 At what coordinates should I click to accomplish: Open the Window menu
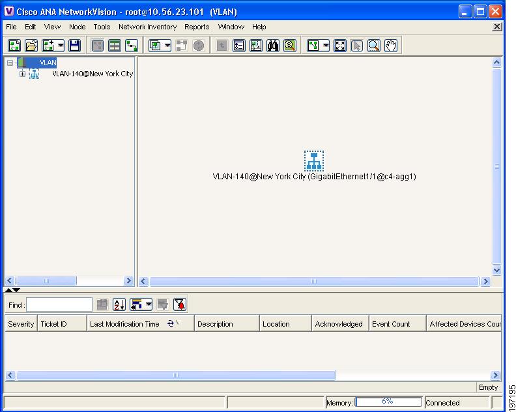[231, 27]
